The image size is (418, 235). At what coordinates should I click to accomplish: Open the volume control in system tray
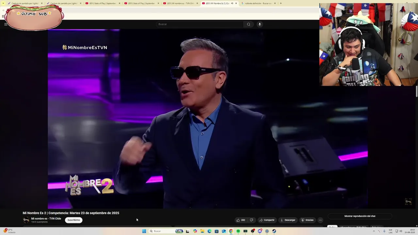tap(401, 231)
